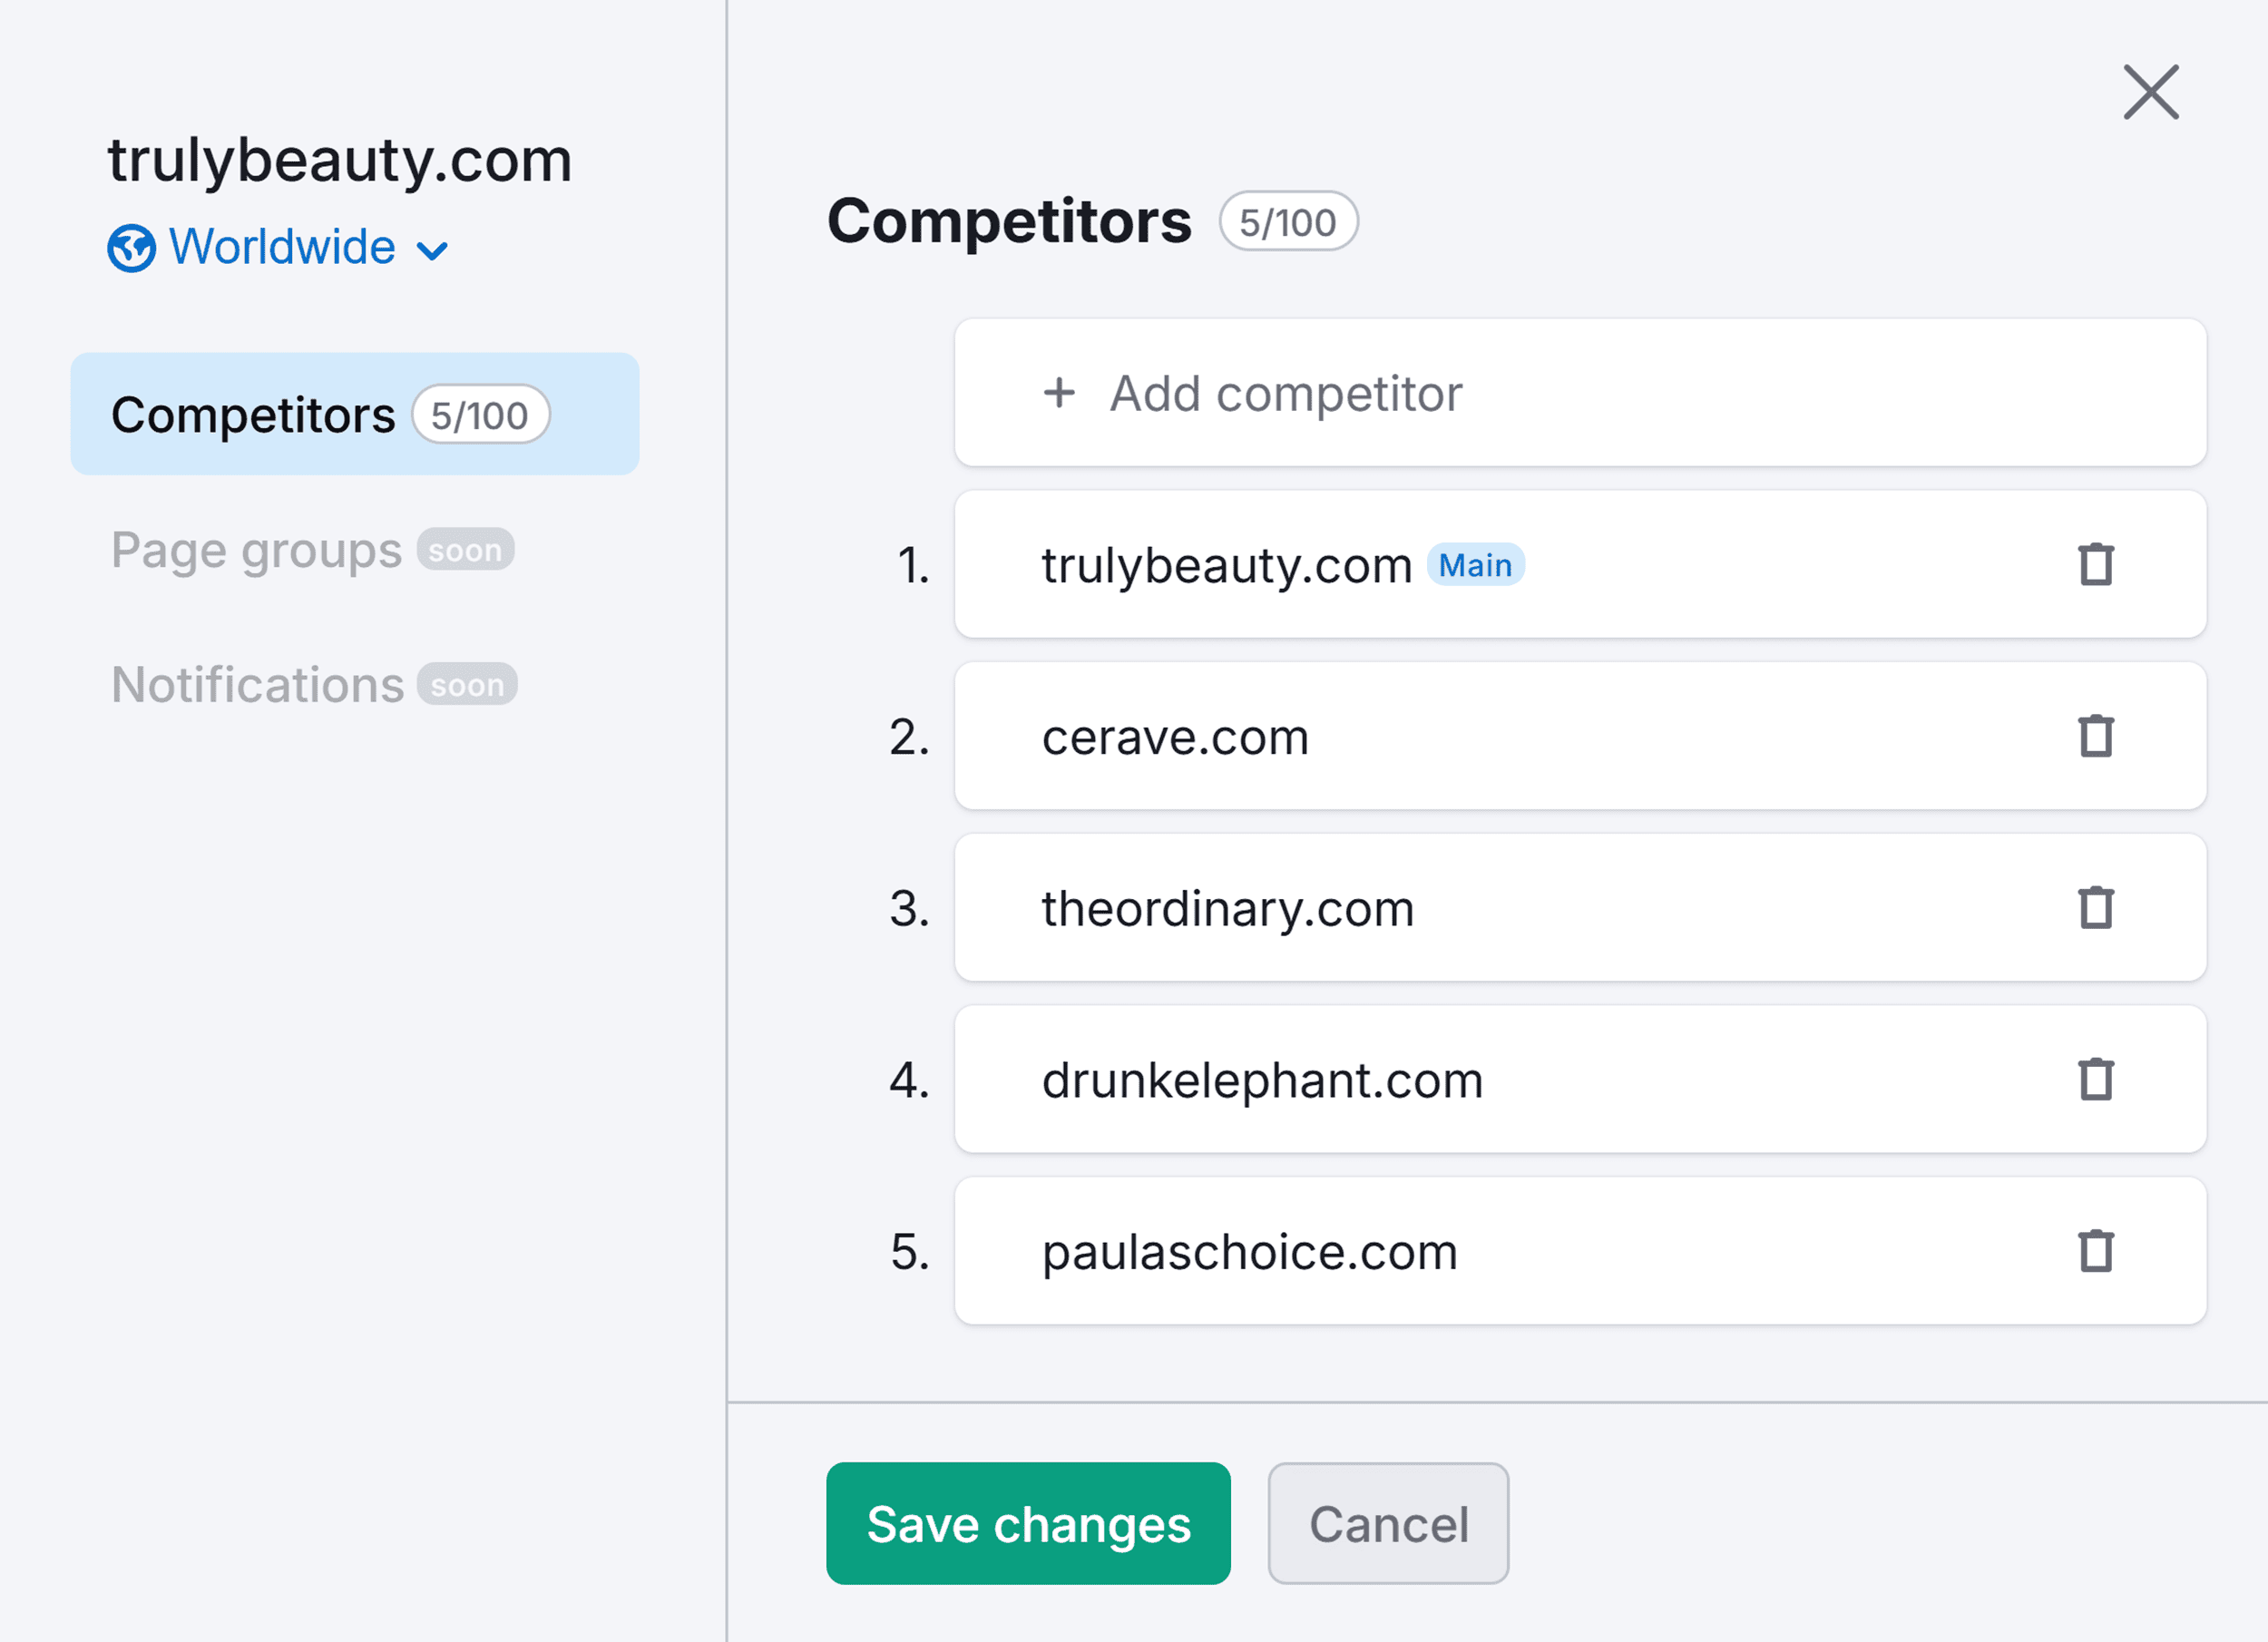The height and width of the screenshot is (1642, 2268).
Task: Click the plus icon in Add competitor
Action: pyautogui.click(x=1059, y=393)
